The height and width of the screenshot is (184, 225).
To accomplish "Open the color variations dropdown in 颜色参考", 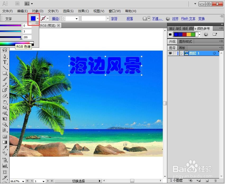I will [x=200, y=34].
